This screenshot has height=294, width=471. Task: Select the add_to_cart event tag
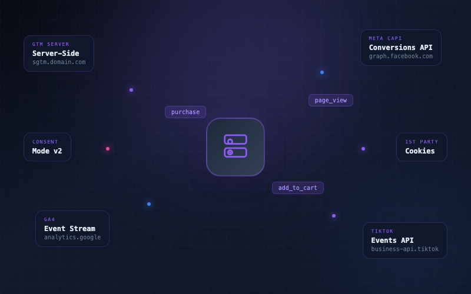click(x=297, y=188)
